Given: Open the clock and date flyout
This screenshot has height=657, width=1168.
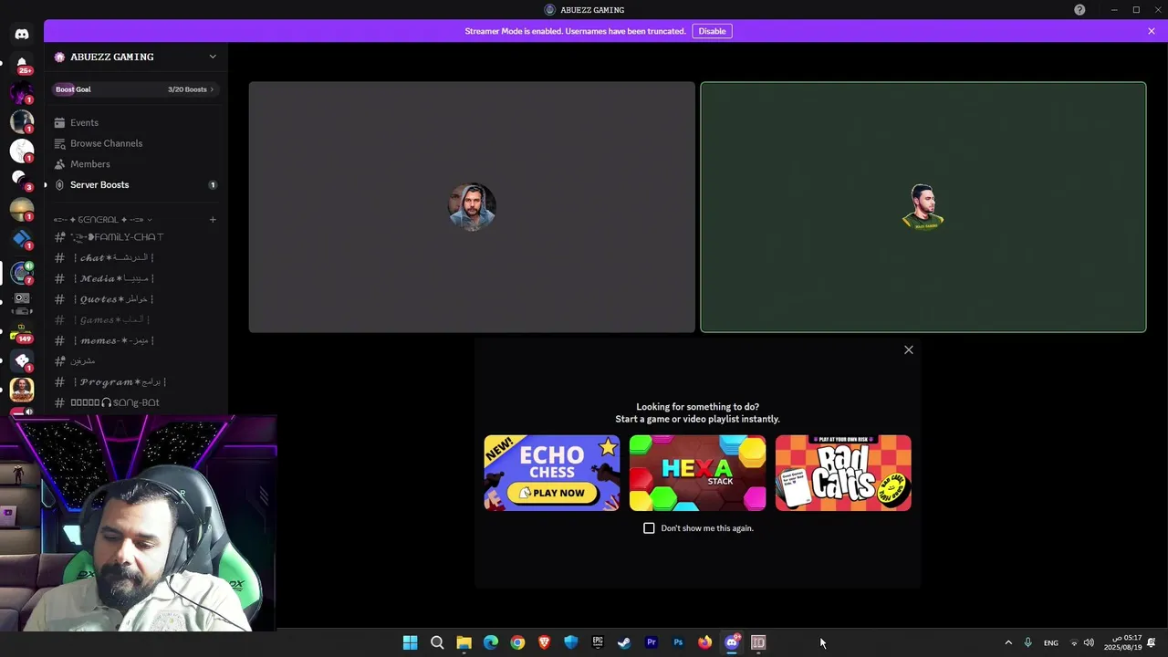Looking at the screenshot, I should (1122, 642).
